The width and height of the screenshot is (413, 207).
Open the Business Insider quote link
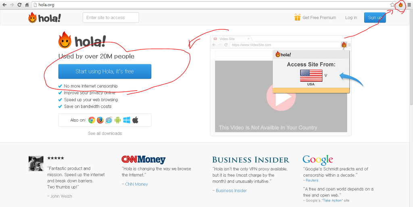231,190
